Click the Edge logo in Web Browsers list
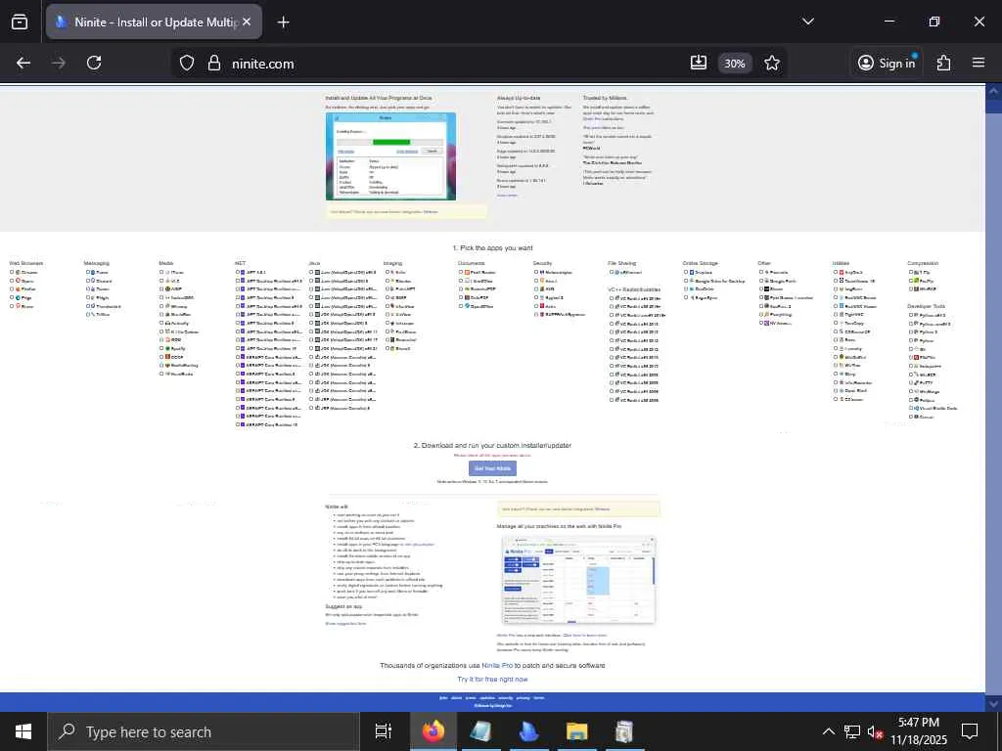This screenshot has height=751, width=1002. tap(18, 297)
